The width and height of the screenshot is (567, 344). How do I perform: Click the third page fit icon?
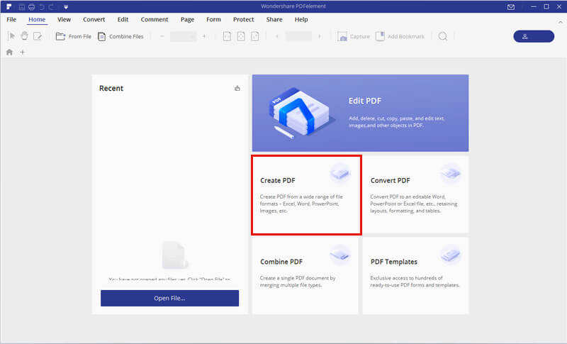(255, 36)
